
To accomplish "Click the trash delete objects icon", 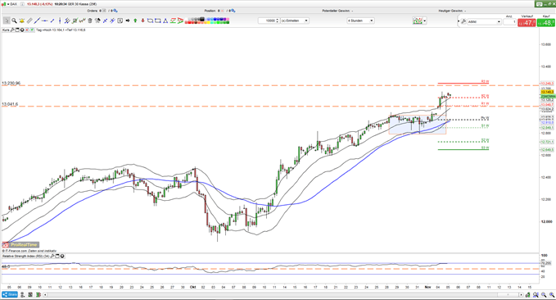I will click(x=90, y=20).
